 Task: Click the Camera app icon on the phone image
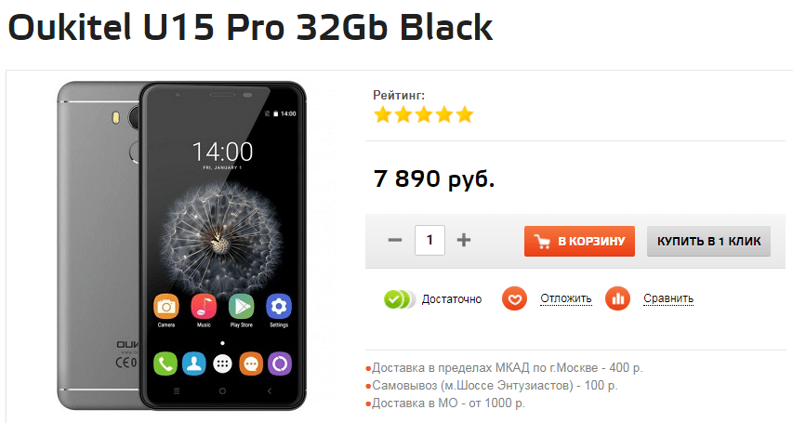[x=165, y=306]
